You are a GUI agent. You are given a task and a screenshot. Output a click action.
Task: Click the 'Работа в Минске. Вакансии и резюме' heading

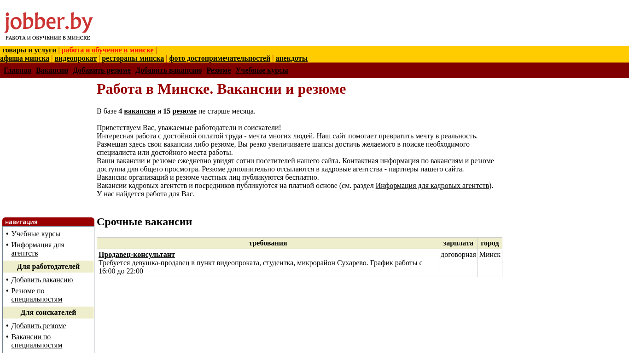pos(221,89)
